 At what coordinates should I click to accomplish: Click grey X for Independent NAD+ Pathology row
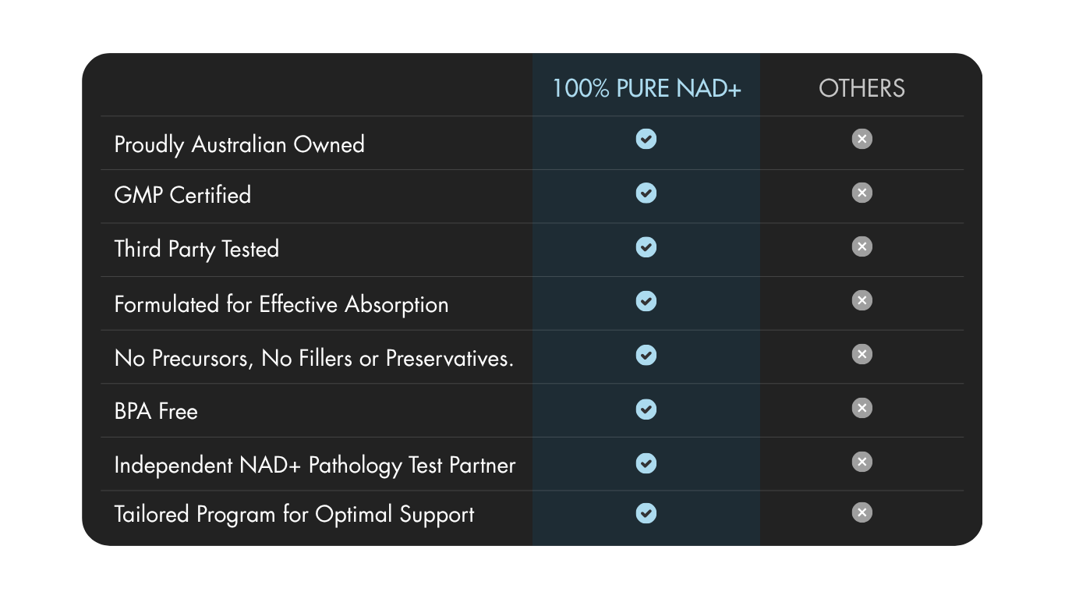(862, 463)
